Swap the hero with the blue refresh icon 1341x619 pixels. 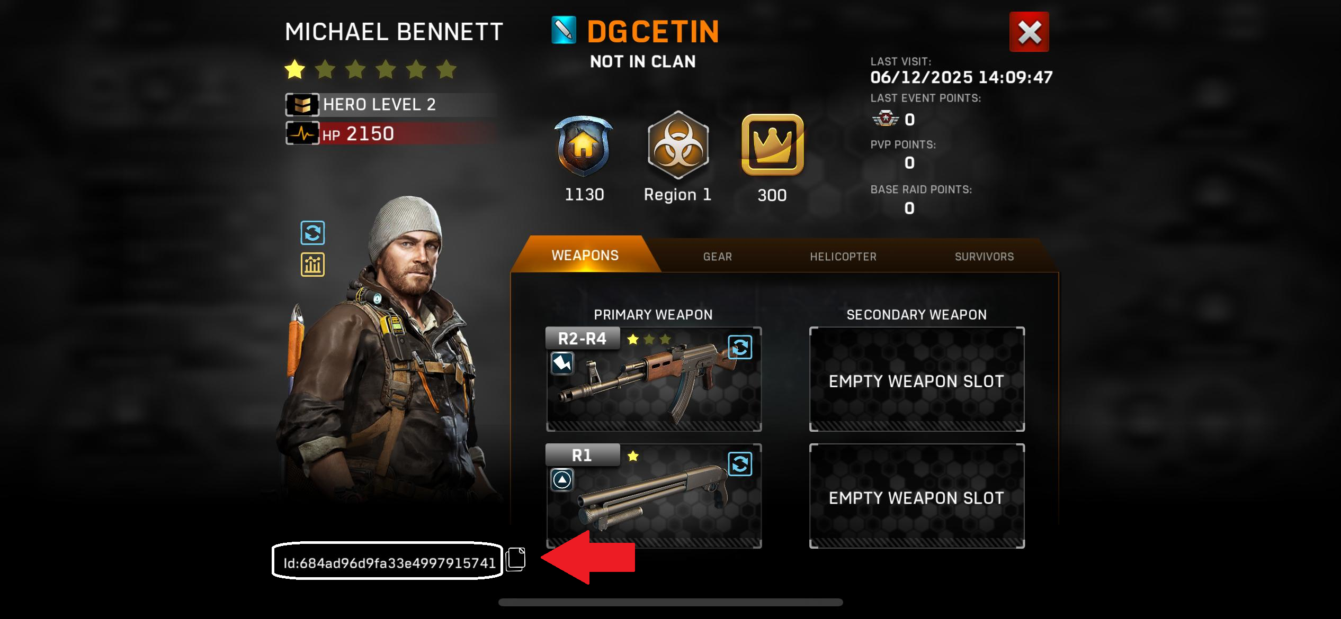point(312,233)
